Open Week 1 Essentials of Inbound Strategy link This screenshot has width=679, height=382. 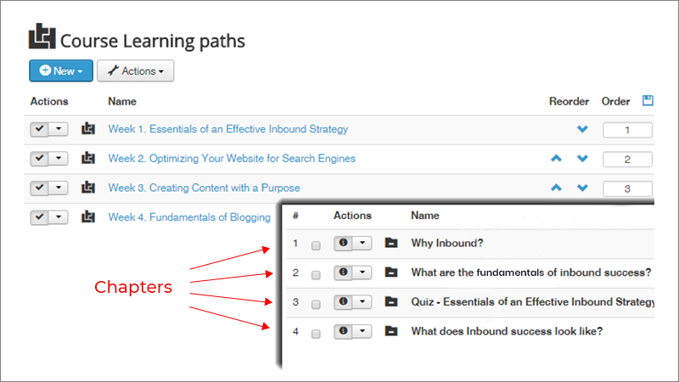pyautogui.click(x=227, y=129)
